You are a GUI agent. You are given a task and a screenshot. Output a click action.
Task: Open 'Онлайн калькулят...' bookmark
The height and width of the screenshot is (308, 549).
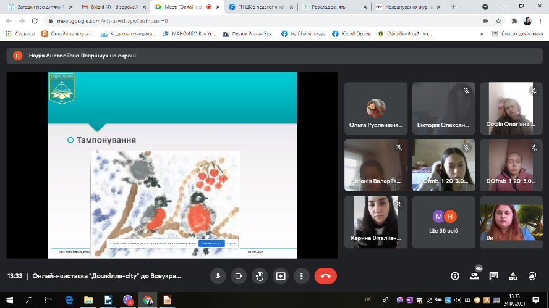[x=68, y=34]
